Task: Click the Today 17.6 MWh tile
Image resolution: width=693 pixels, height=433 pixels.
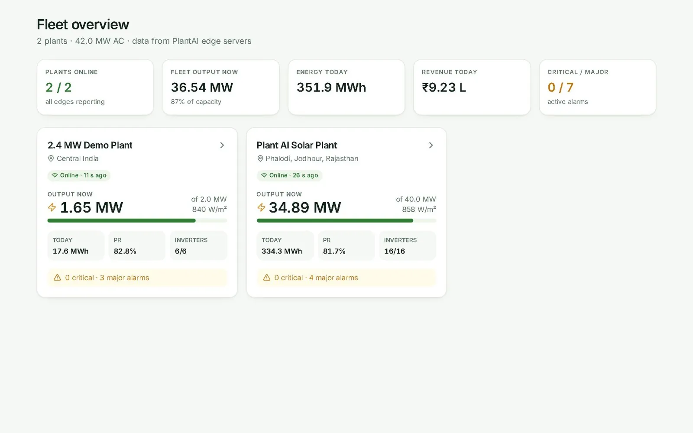Action: tap(76, 246)
